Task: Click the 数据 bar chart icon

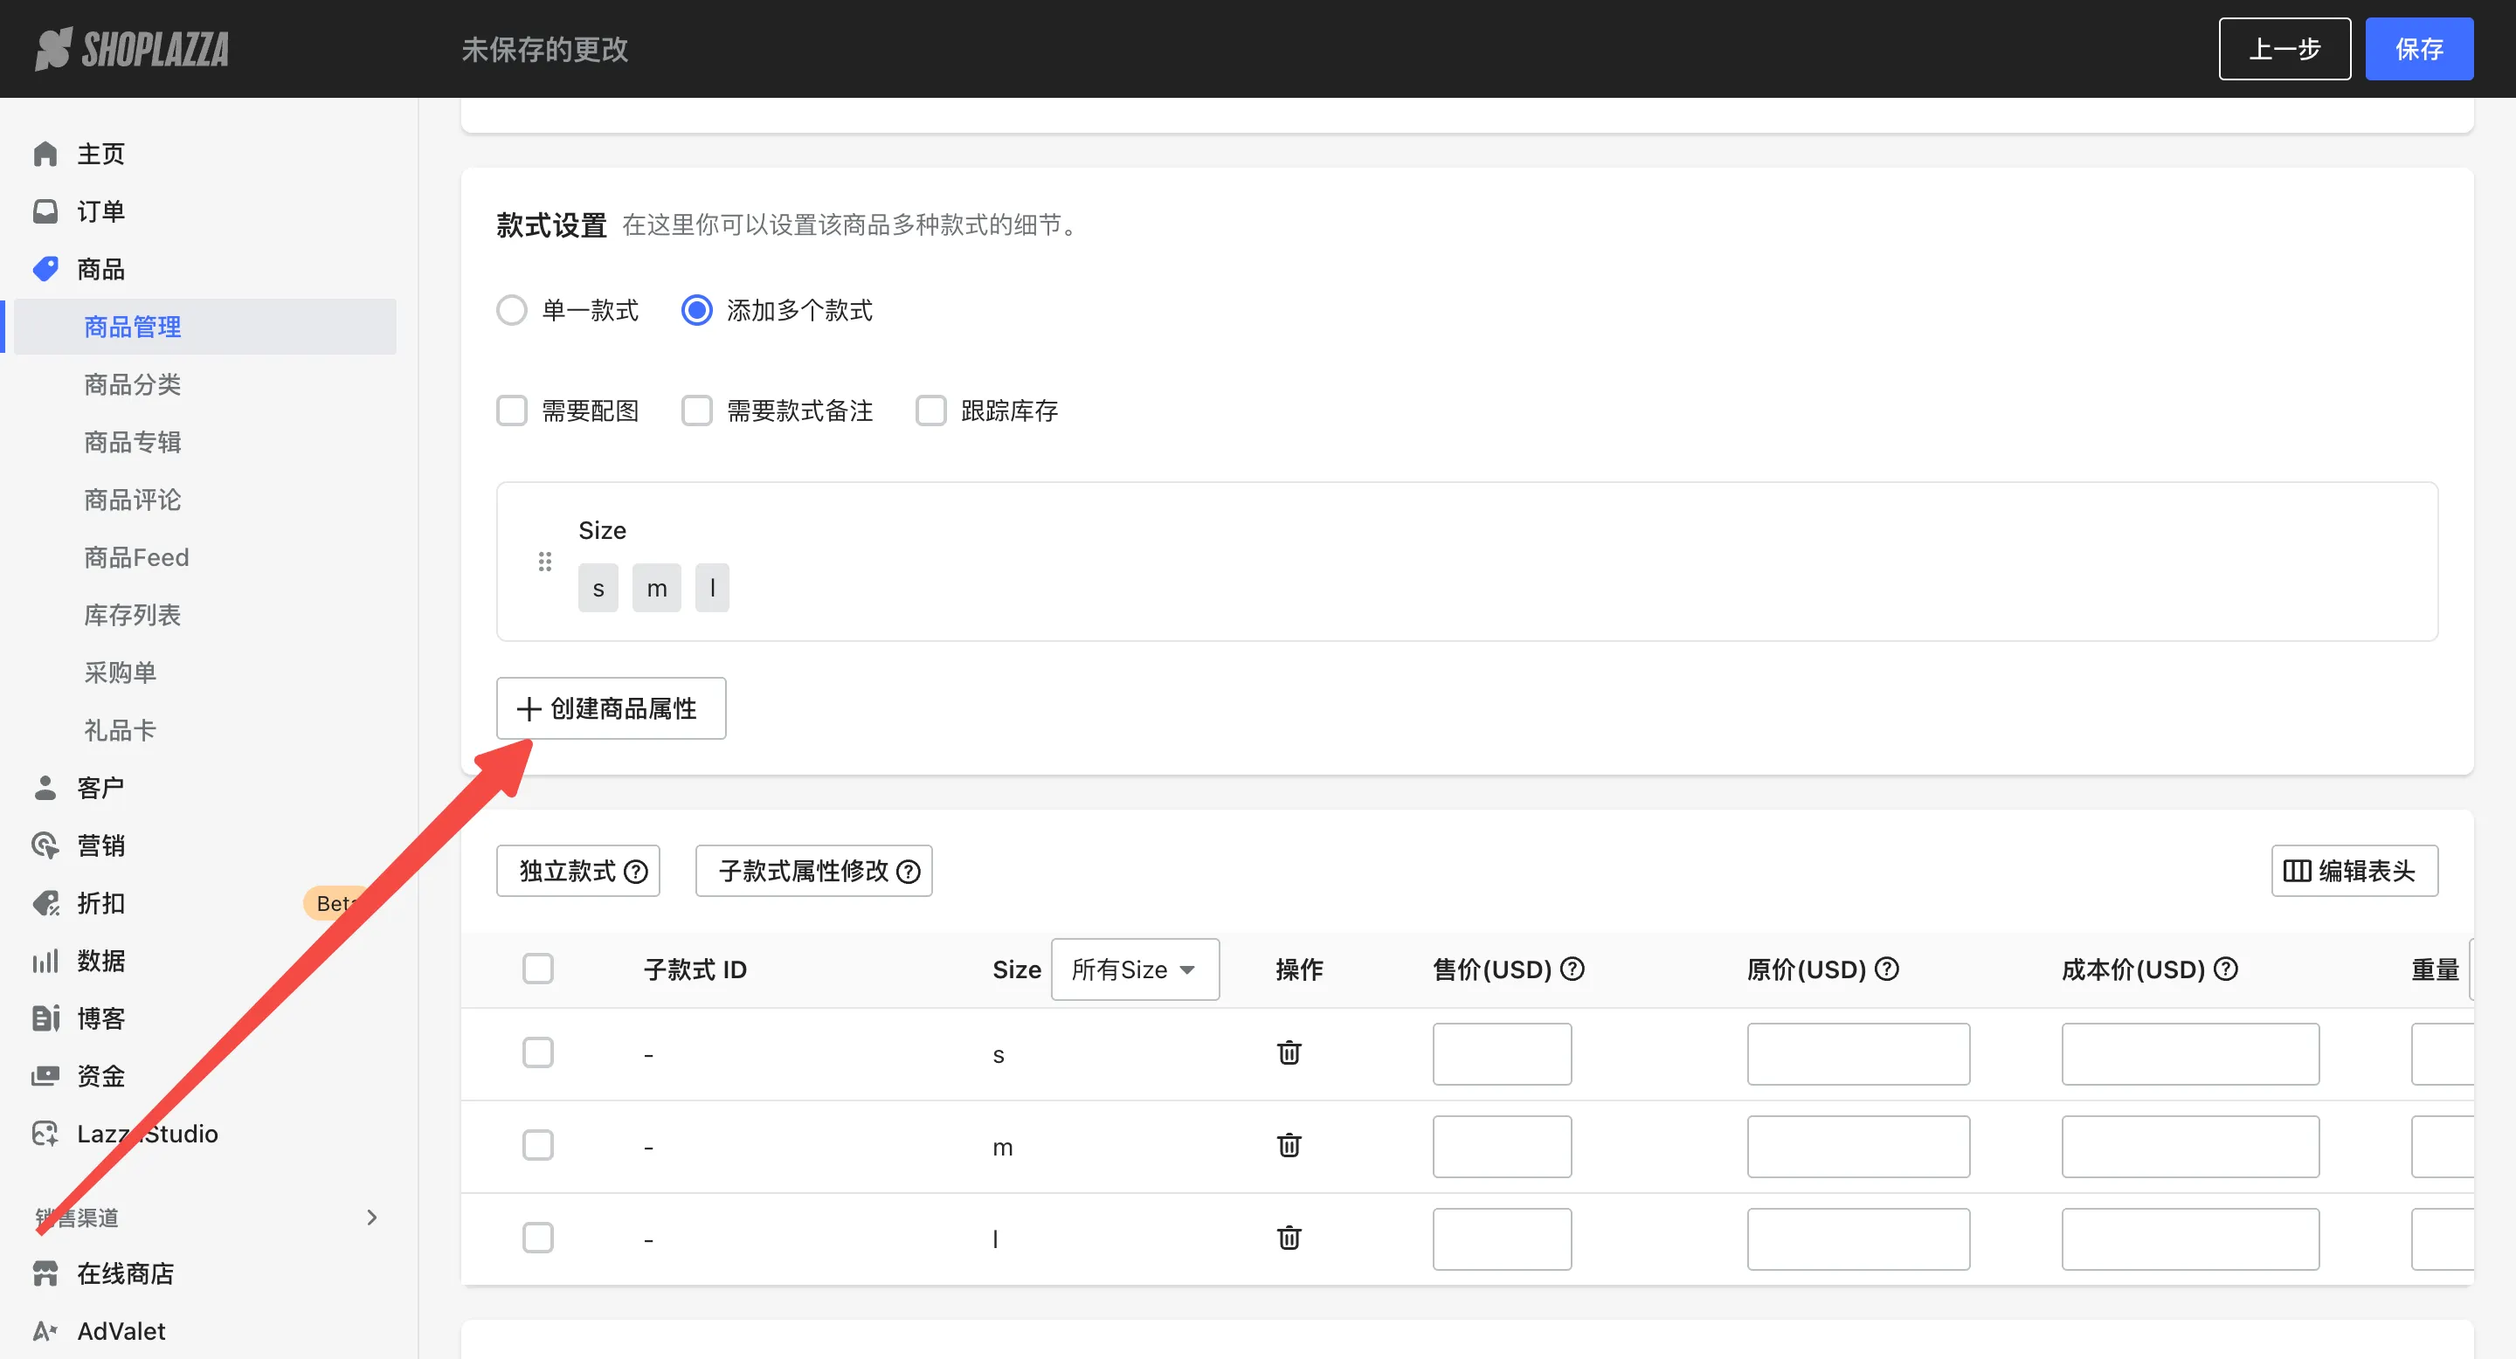Action: pyautogui.click(x=45, y=961)
